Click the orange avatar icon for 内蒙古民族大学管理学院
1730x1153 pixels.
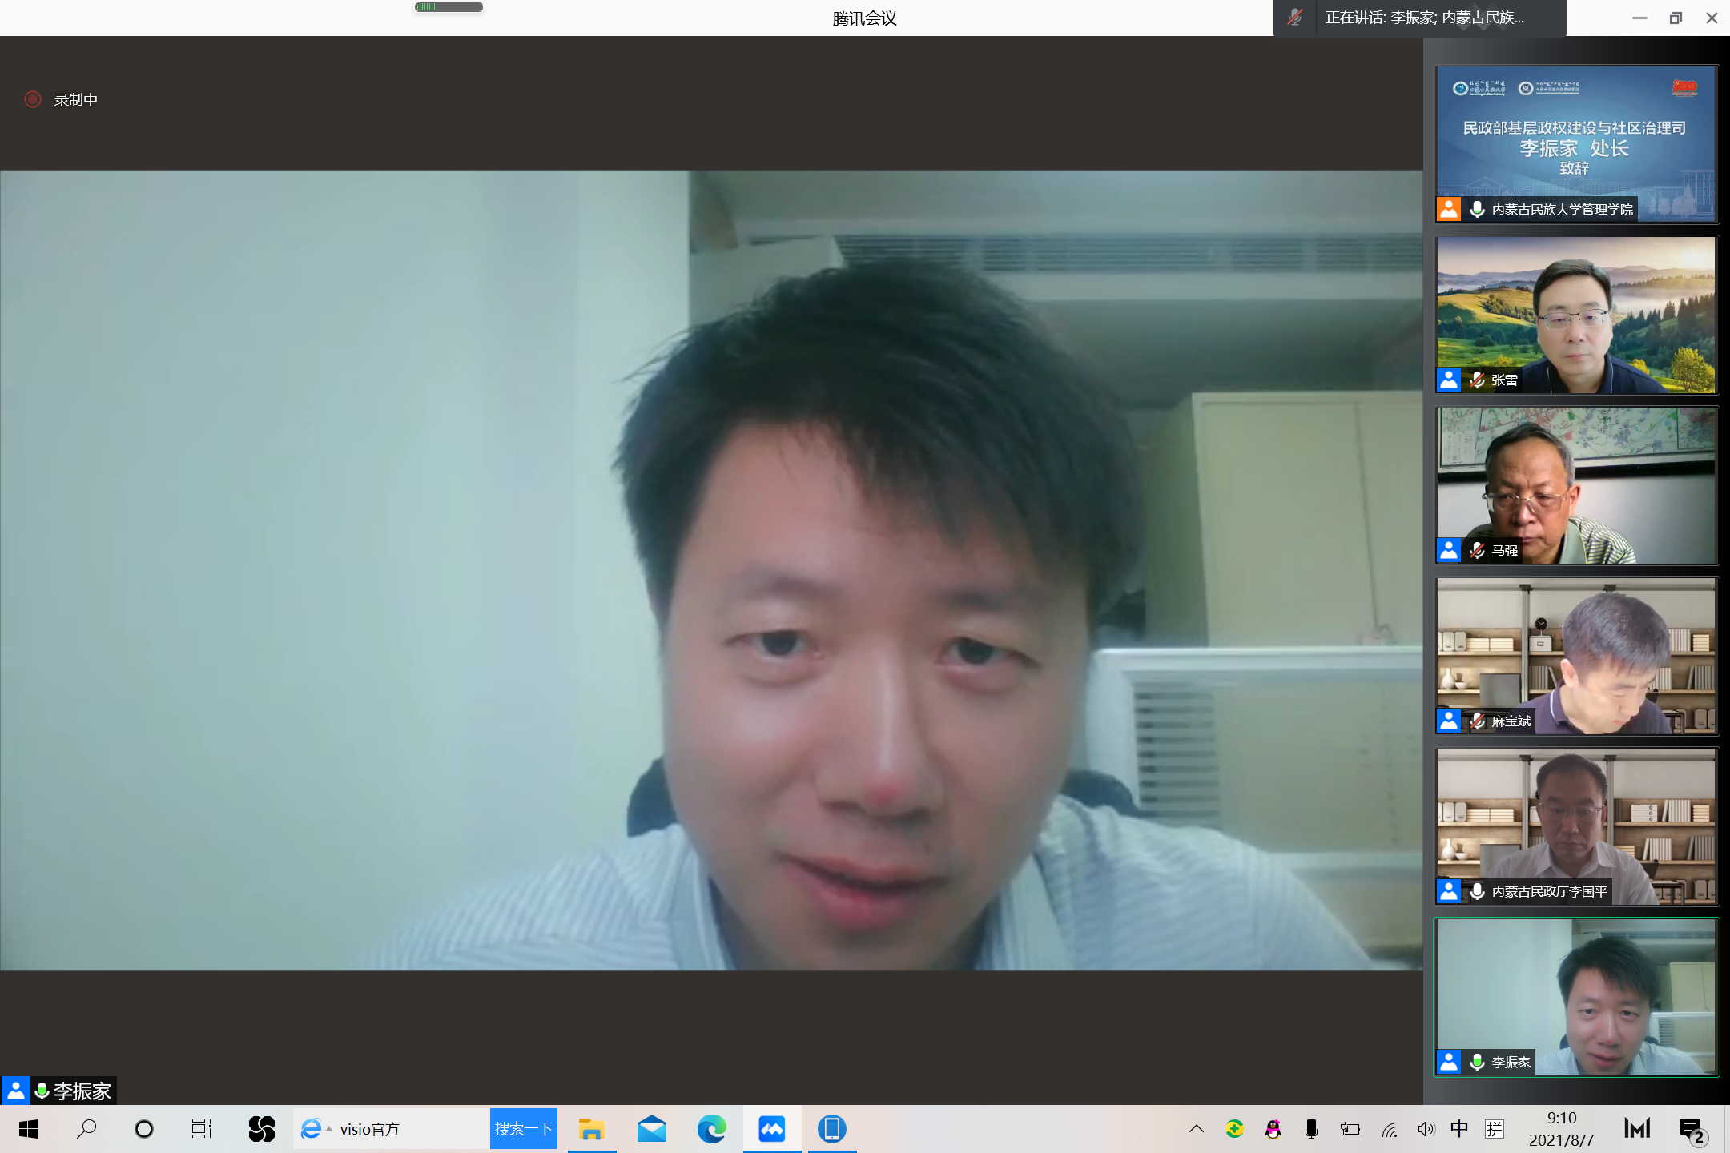tap(1449, 209)
